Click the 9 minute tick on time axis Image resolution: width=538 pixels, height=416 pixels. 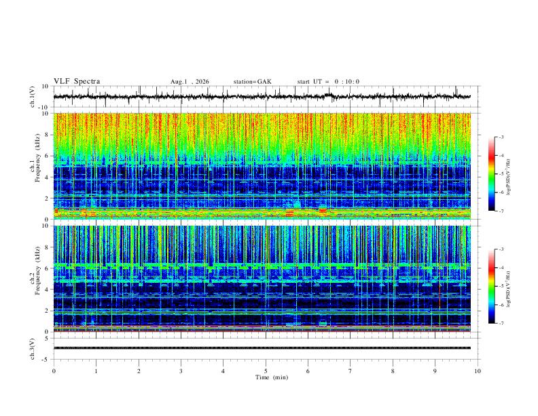[435, 371]
